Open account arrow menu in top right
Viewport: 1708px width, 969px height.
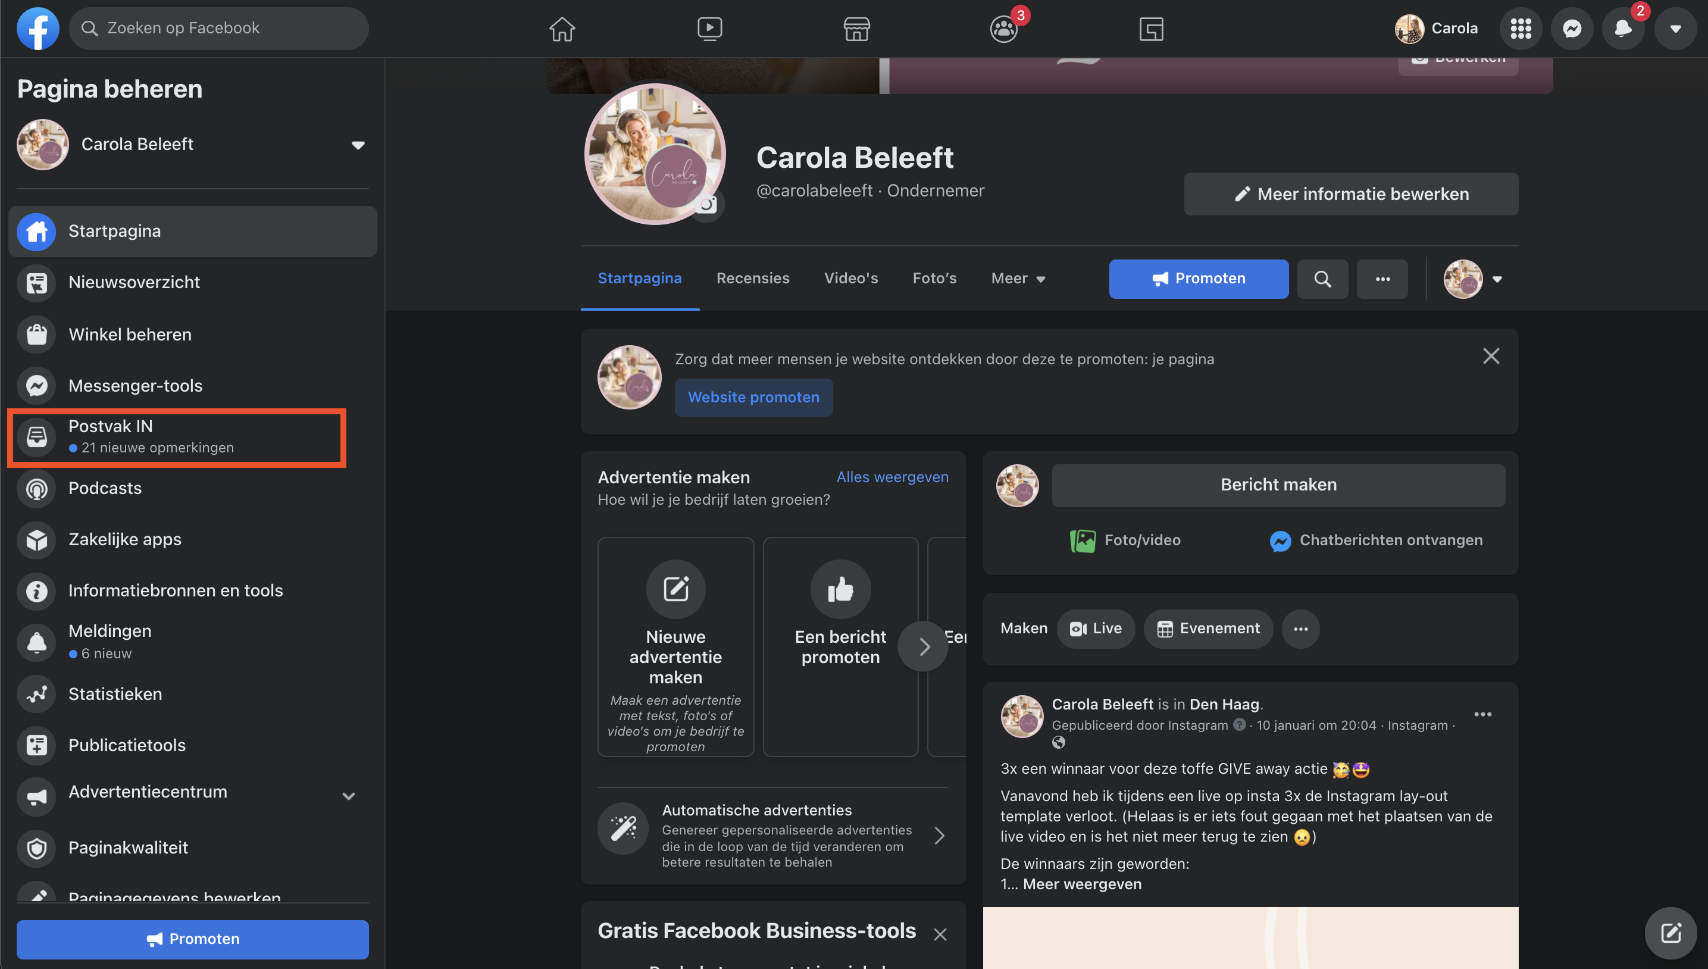click(x=1675, y=29)
